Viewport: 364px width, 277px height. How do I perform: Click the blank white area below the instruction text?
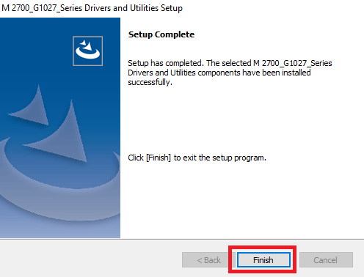point(242,200)
